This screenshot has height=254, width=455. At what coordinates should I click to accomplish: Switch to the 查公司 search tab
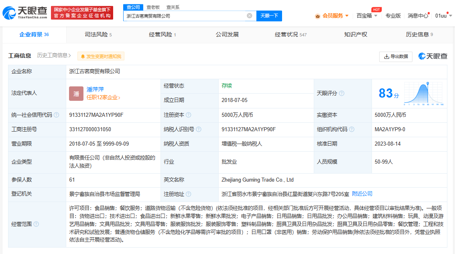[133, 7]
